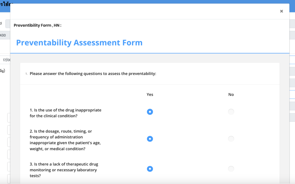295x184 pixels.
Task: Click the background cell showing 430
Action: 3,35
